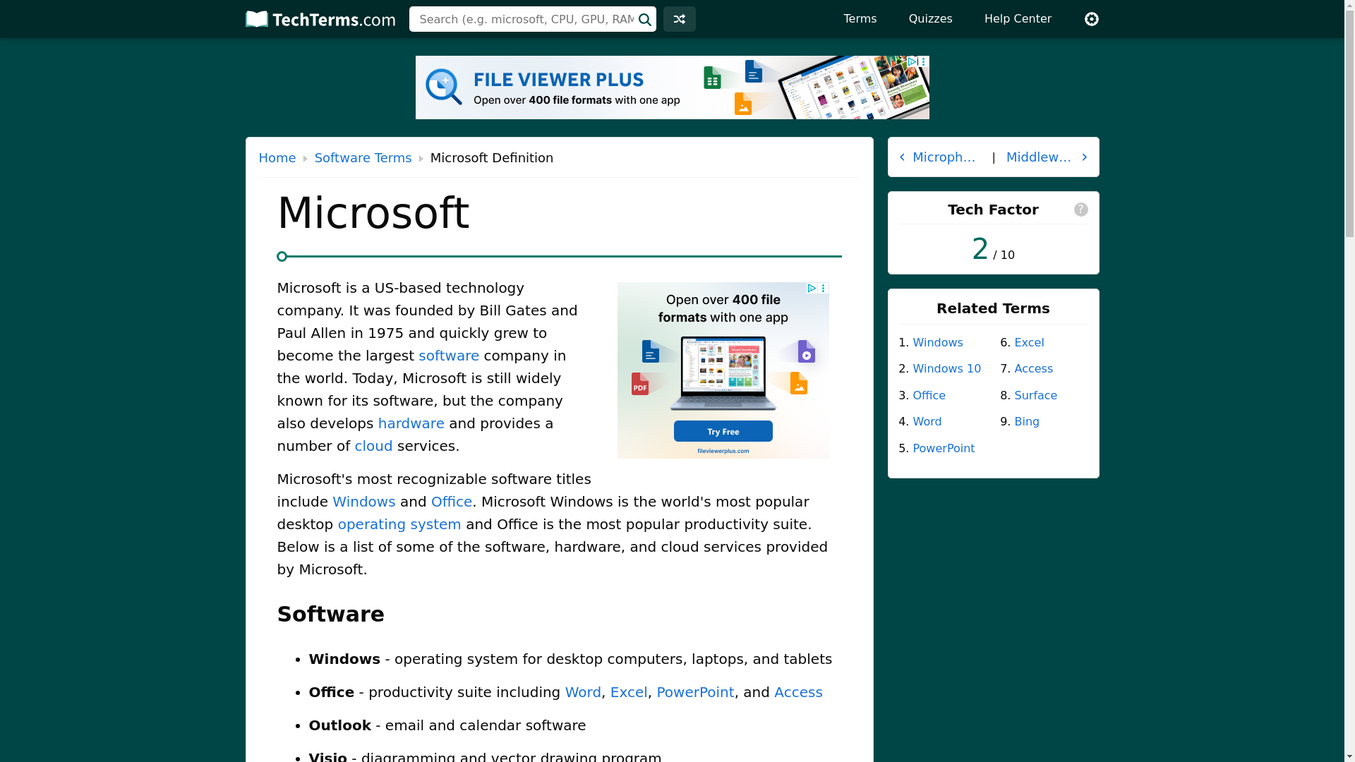The height and width of the screenshot is (762, 1355).
Task: Click the ad options dots on the square ad
Action: pyautogui.click(x=824, y=288)
